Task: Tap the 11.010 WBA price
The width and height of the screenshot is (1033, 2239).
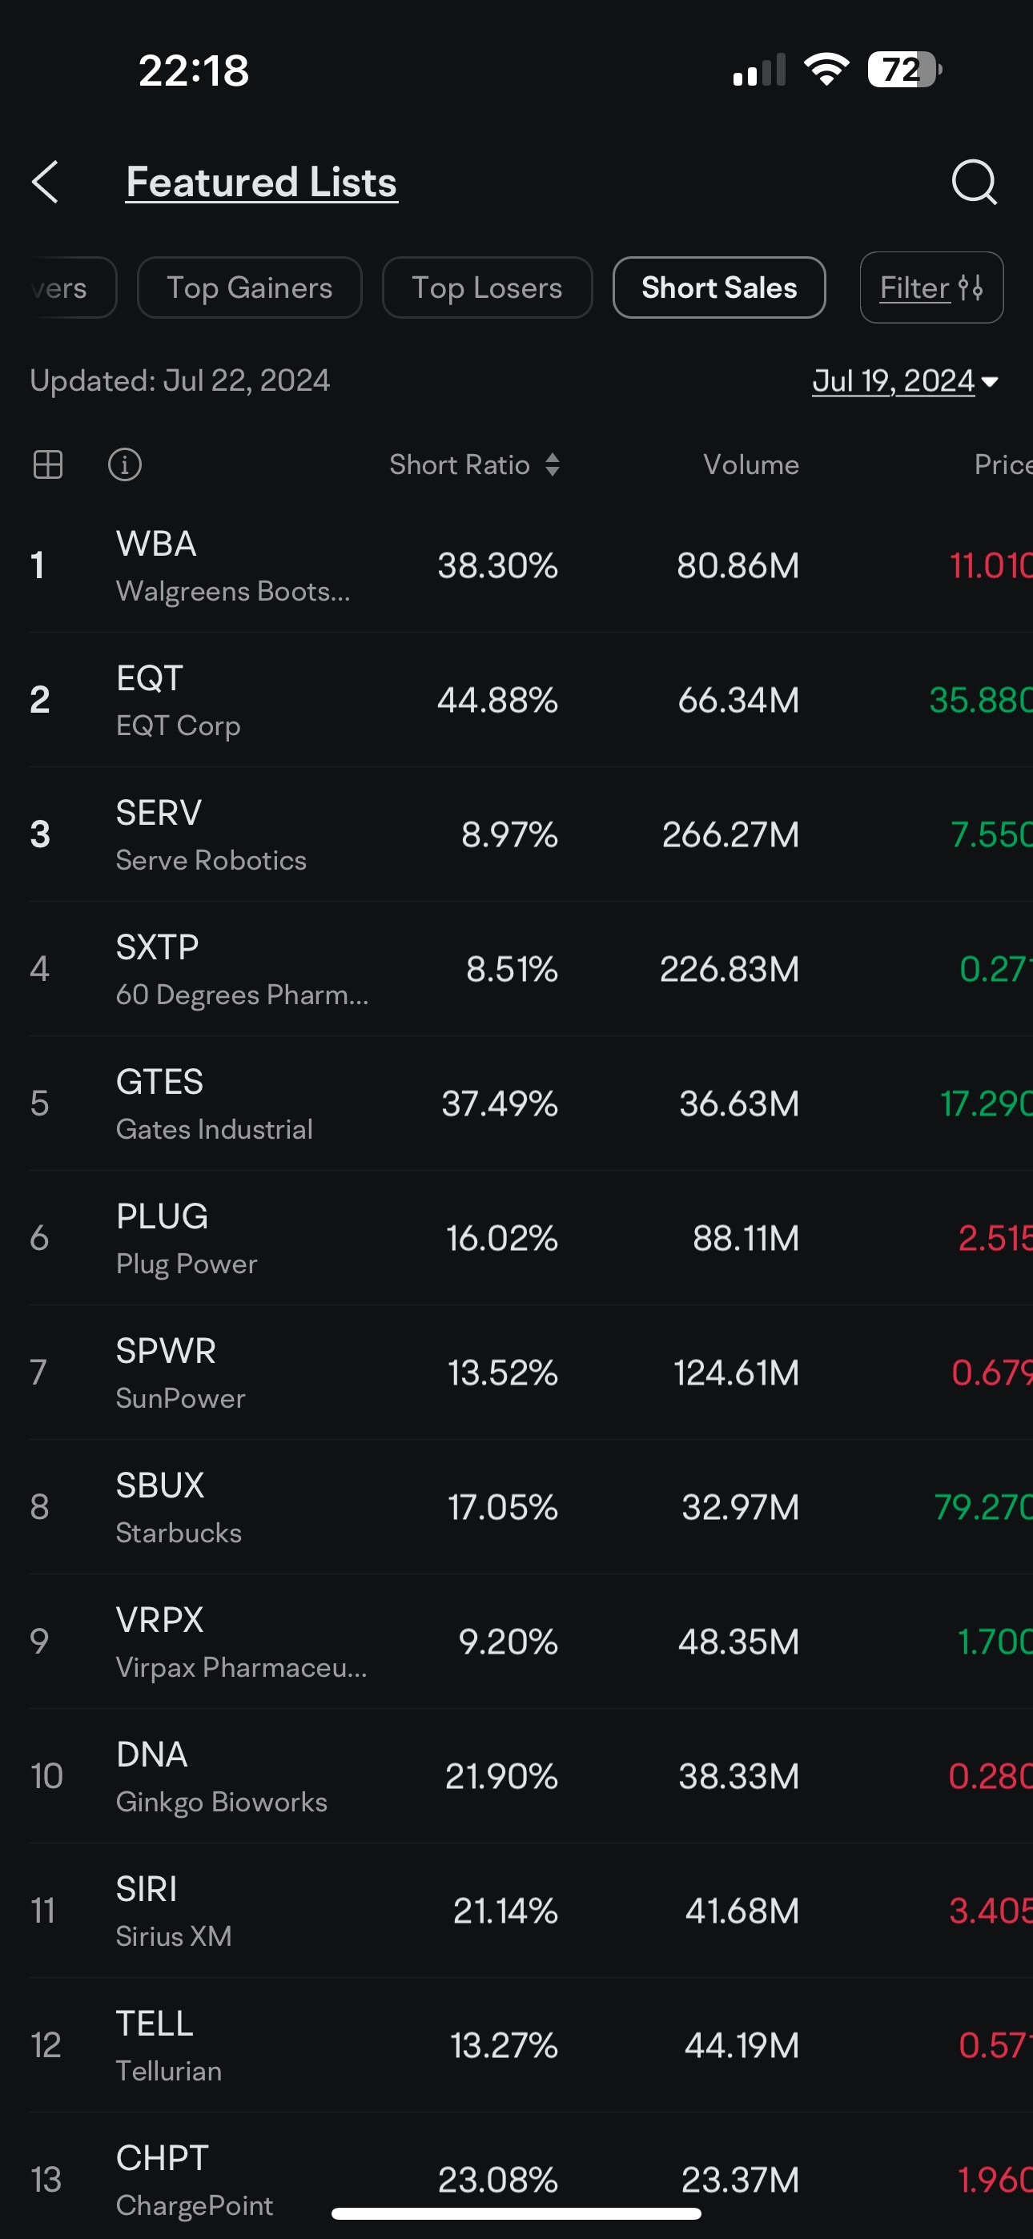Action: [991, 566]
